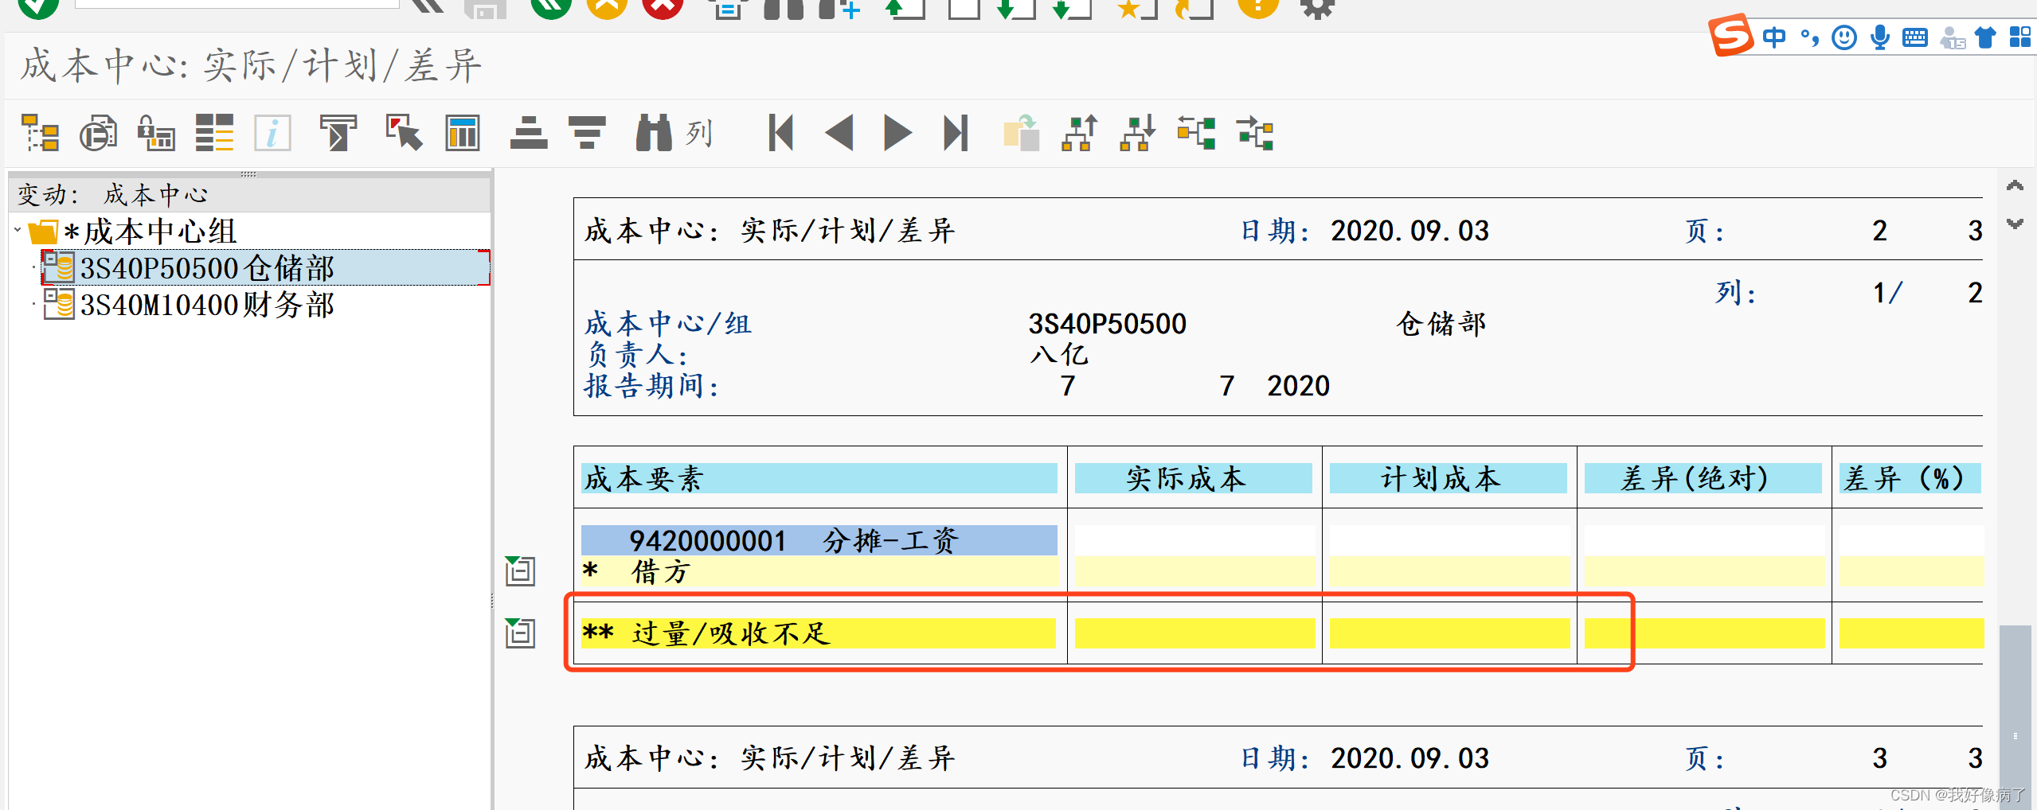The width and height of the screenshot is (2037, 810).
Task: Click the Sogou input method S logo
Action: tap(1730, 36)
